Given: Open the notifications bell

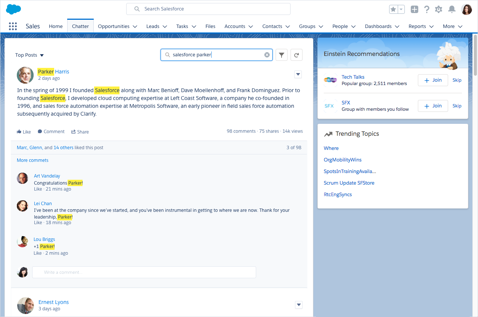Looking at the screenshot, I should pyautogui.click(x=452, y=9).
